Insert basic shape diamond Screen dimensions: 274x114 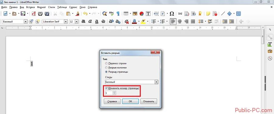coord(230,13)
